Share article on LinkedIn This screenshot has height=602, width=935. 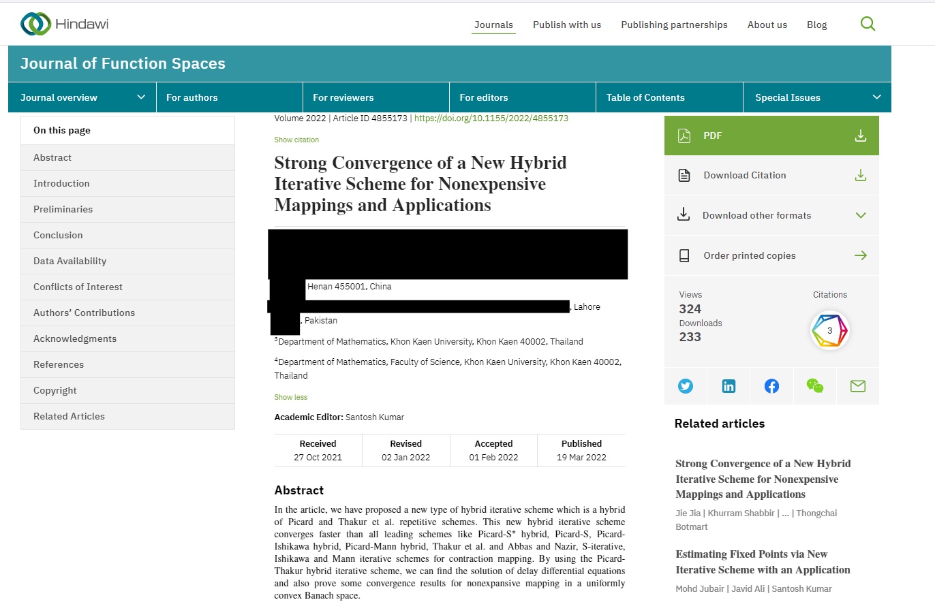tap(729, 386)
